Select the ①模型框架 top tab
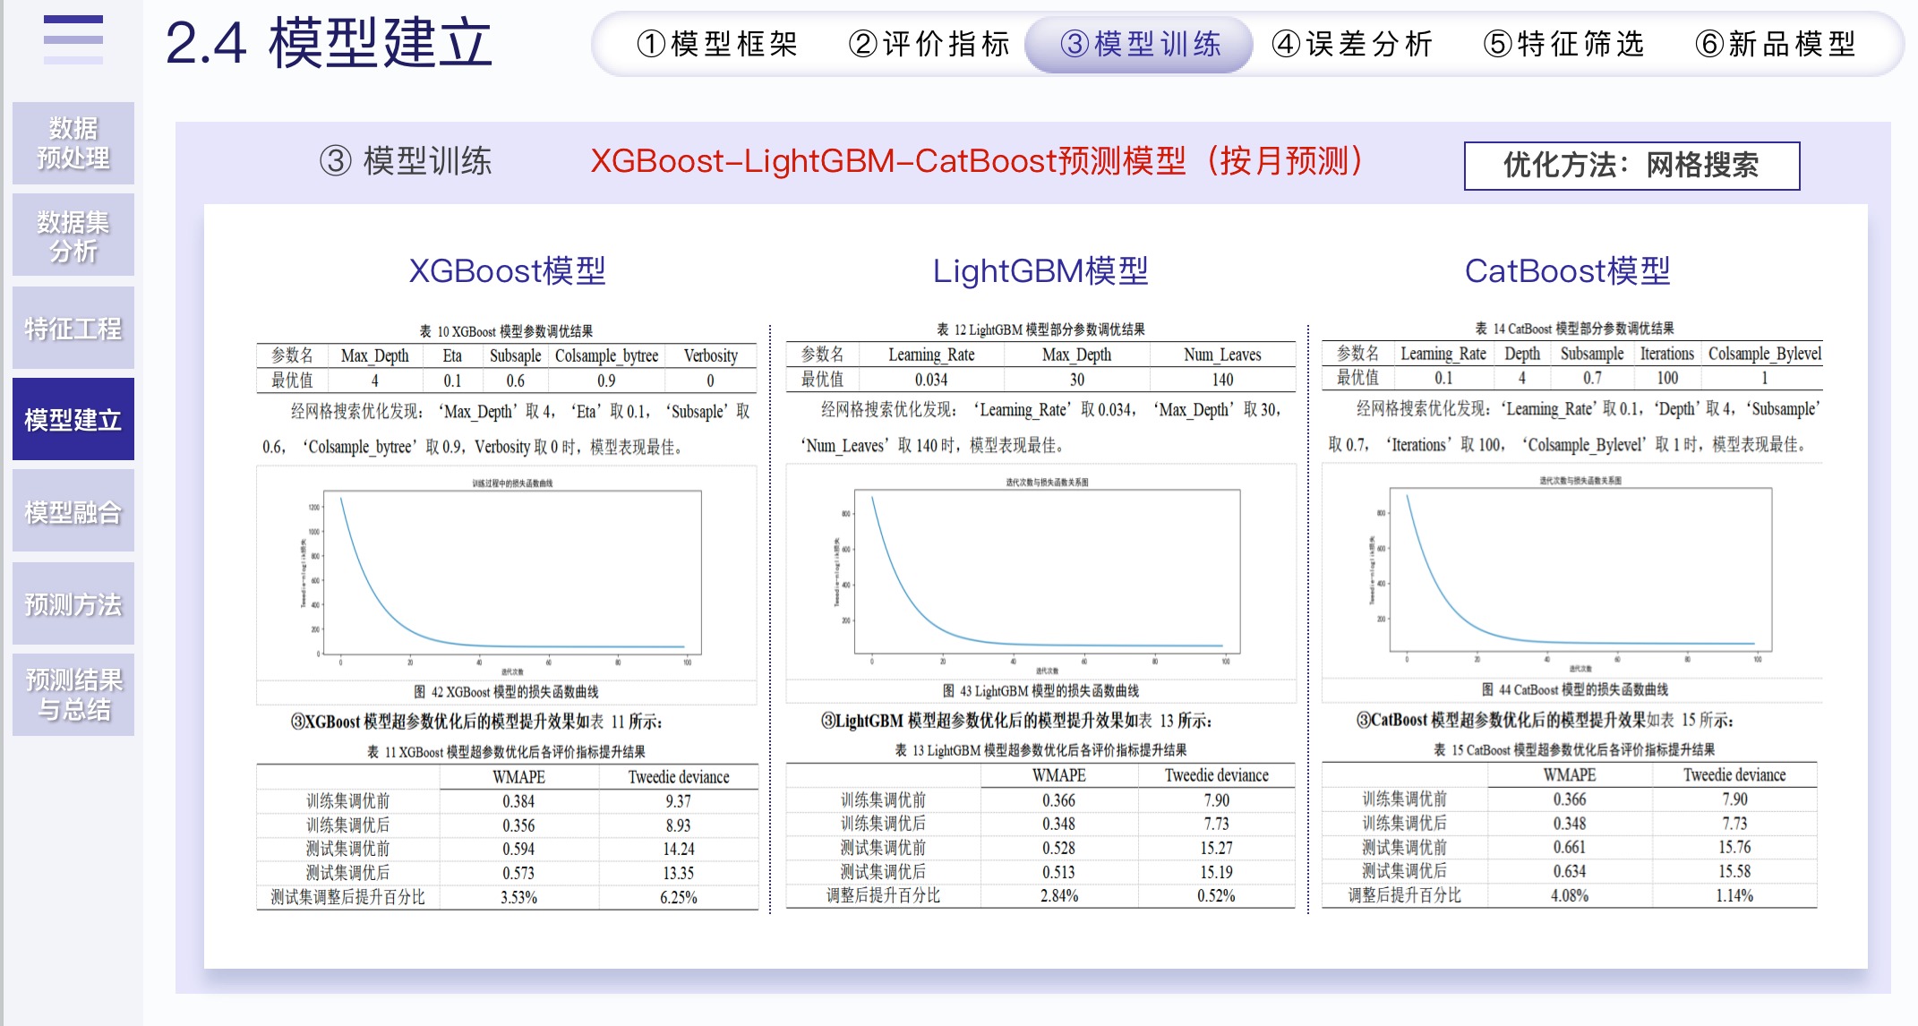Screen dimensions: 1918x1026 716,44
